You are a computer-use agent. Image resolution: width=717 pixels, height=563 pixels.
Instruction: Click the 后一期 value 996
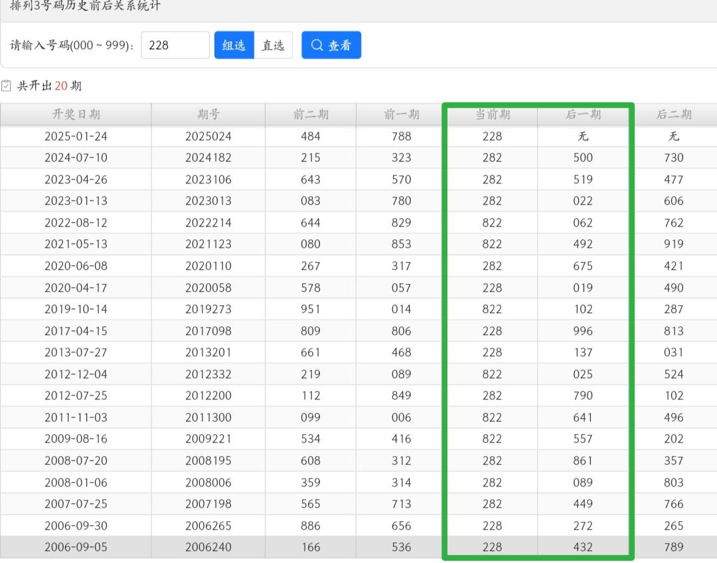tap(582, 331)
